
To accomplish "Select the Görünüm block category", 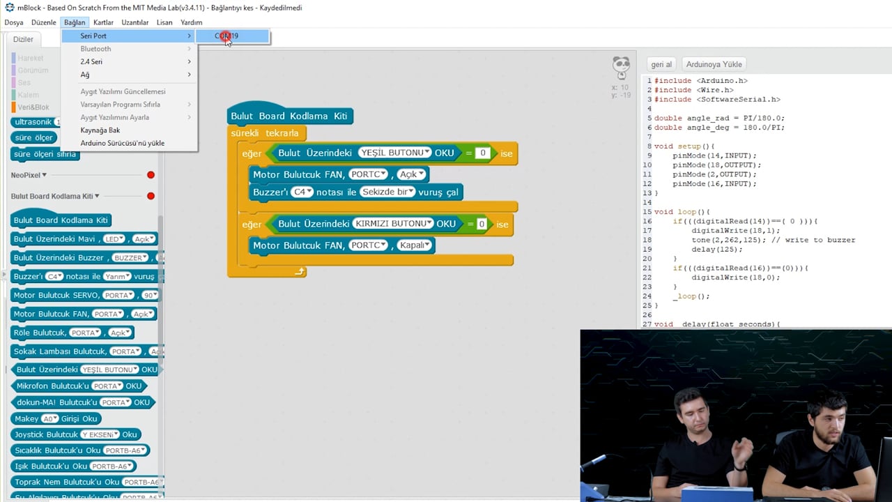I will [x=30, y=70].
